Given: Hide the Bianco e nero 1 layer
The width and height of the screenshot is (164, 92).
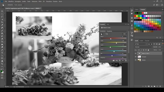Looking at the screenshot, I should [136, 53].
